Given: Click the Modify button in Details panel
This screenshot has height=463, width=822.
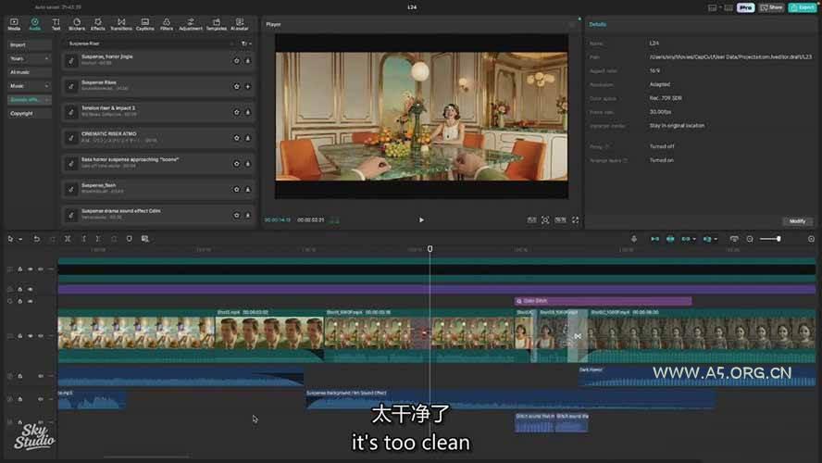Looking at the screenshot, I should point(797,221).
